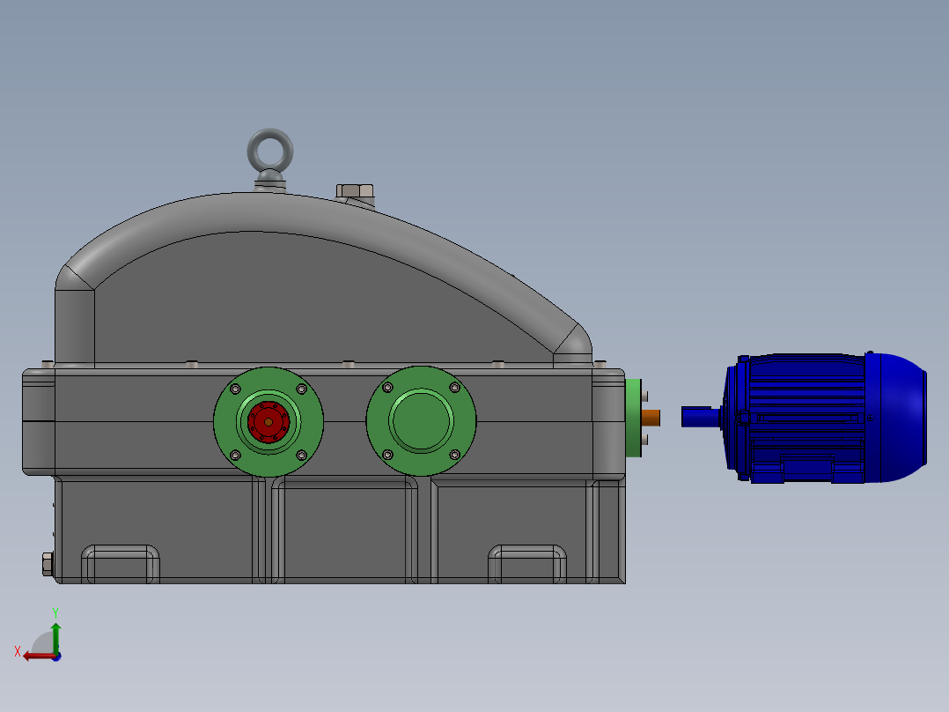Click the rounded fan cowl of the motor

coord(900,417)
